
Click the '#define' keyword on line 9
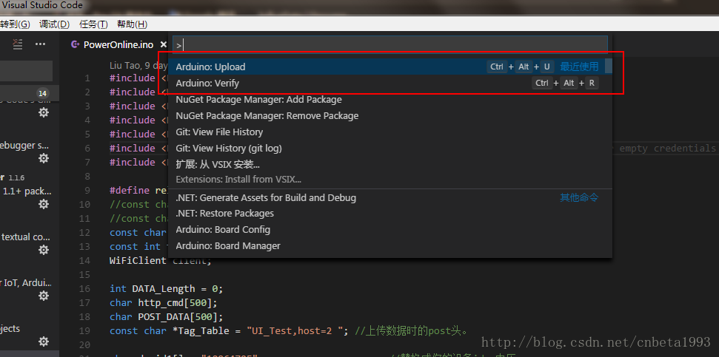pyautogui.click(x=130, y=191)
